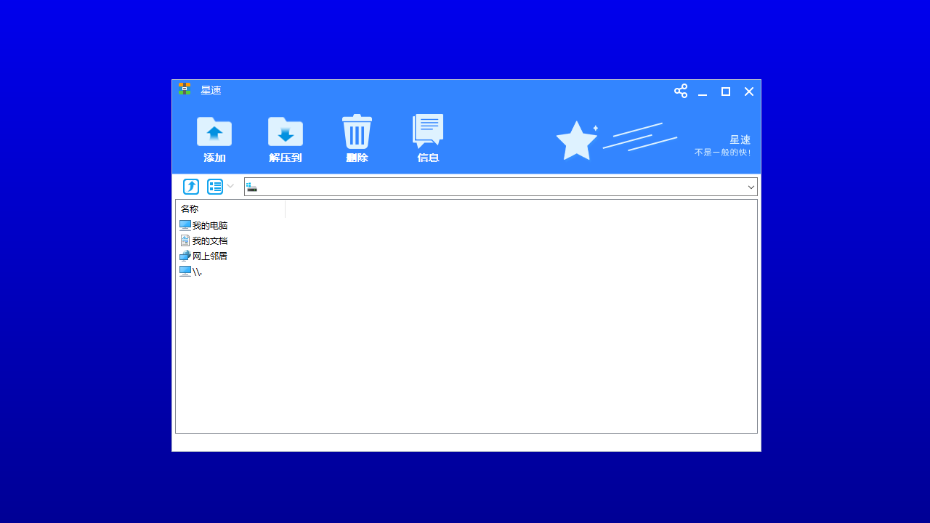
Task: Open the path address dropdown arrow
Action: tap(751, 187)
